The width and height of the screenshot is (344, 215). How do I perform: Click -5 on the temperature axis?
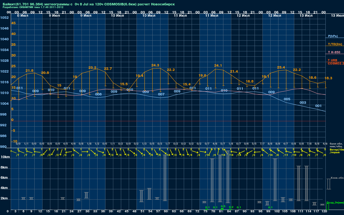(13, 131)
